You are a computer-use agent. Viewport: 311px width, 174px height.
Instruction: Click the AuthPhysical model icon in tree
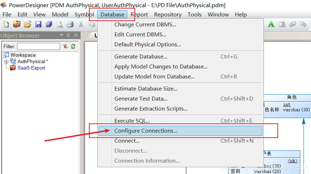click(13, 61)
